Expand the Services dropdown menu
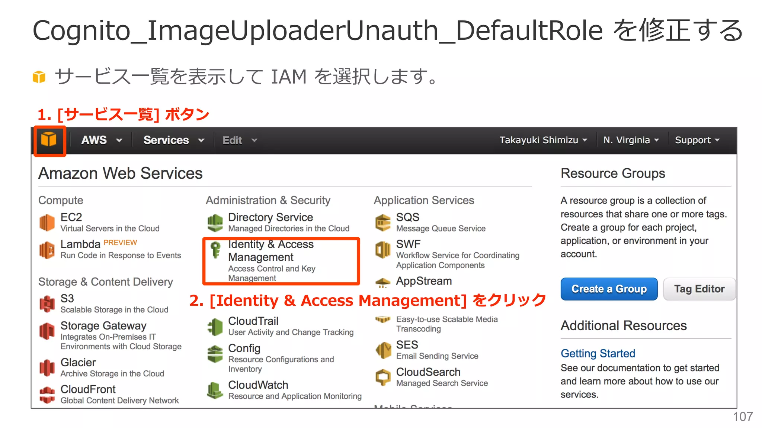762x428 pixels. click(x=174, y=140)
